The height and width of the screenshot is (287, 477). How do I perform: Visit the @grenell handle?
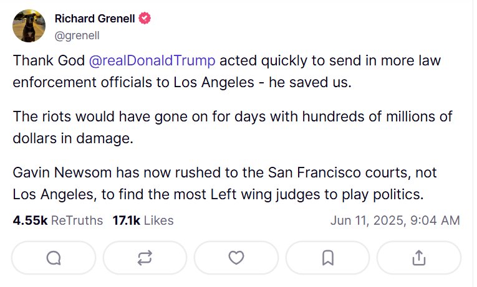pos(77,35)
